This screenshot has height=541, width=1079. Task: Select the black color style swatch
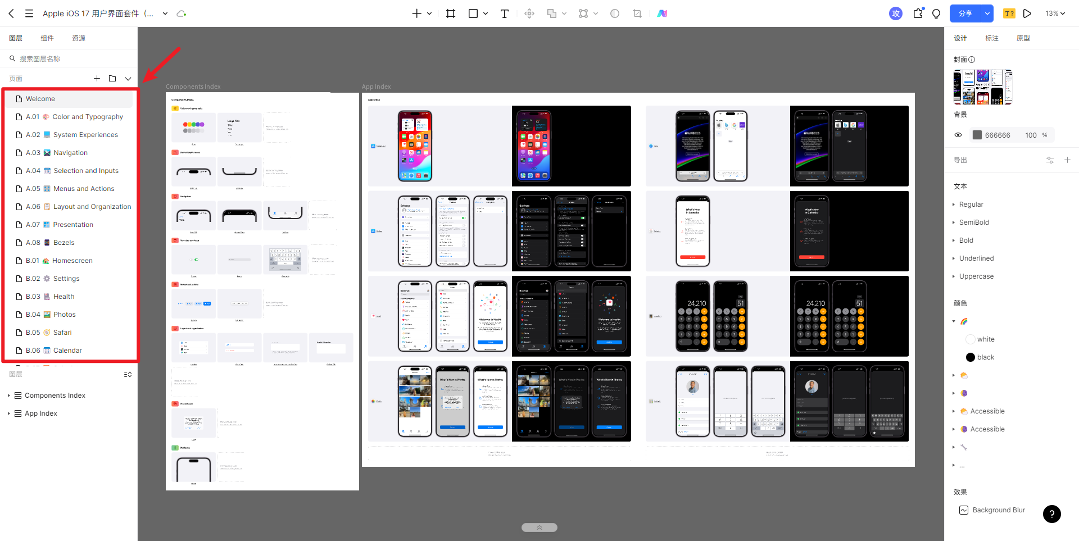pyautogui.click(x=970, y=357)
